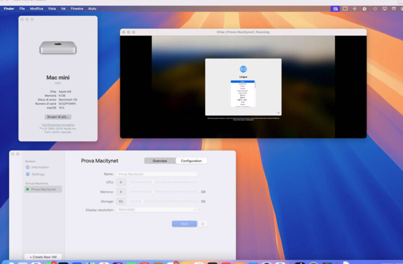Open the display mirroring icon in menu bar

(385, 9)
